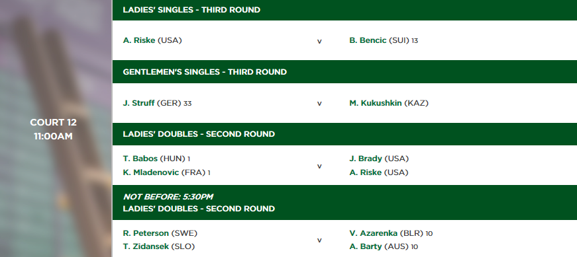Image resolution: width=577 pixels, height=257 pixels.
Task: Select J. Brady player name
Action: pyautogui.click(x=366, y=159)
